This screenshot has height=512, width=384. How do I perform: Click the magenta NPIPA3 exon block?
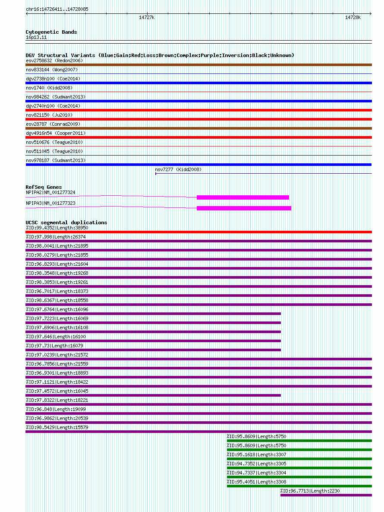click(244, 208)
